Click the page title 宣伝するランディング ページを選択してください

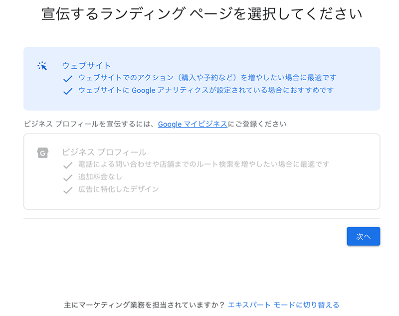[202, 14]
